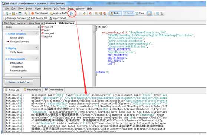
Task: Click the Open Script folder icon
Action: [x=13, y=13]
